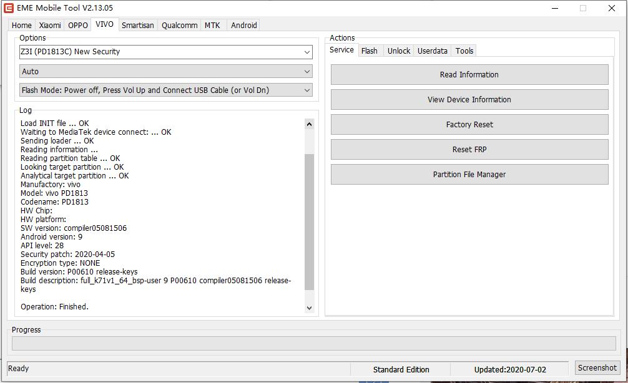Open the Unlock actions tab
The width and height of the screenshot is (628, 383).
(399, 51)
